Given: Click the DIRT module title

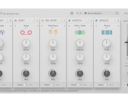Looking at the screenshot, I should (22, 21).
